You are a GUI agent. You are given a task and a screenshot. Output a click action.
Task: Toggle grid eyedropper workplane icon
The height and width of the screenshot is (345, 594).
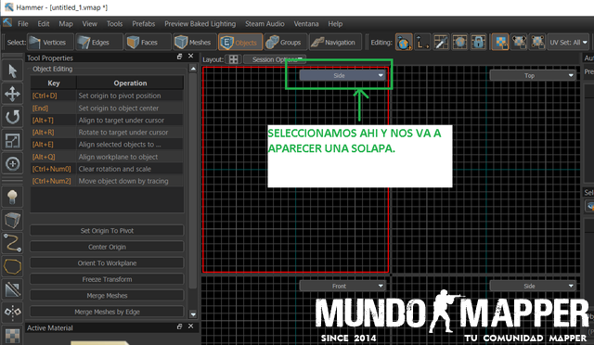pyautogui.click(x=441, y=42)
